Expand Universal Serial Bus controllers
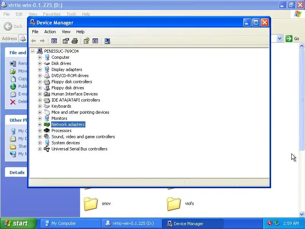This screenshot has width=305, height=229. [40, 149]
